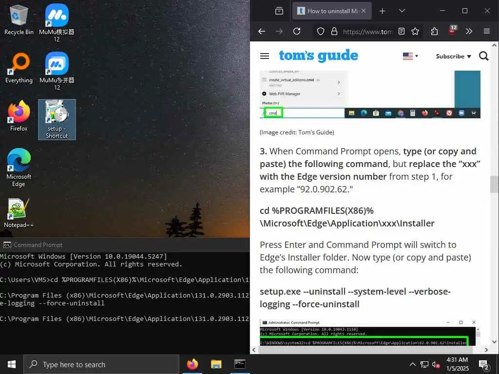This screenshot has height=374, width=499.
Task: Open Firefox View icon next to tab
Action: tap(279, 11)
